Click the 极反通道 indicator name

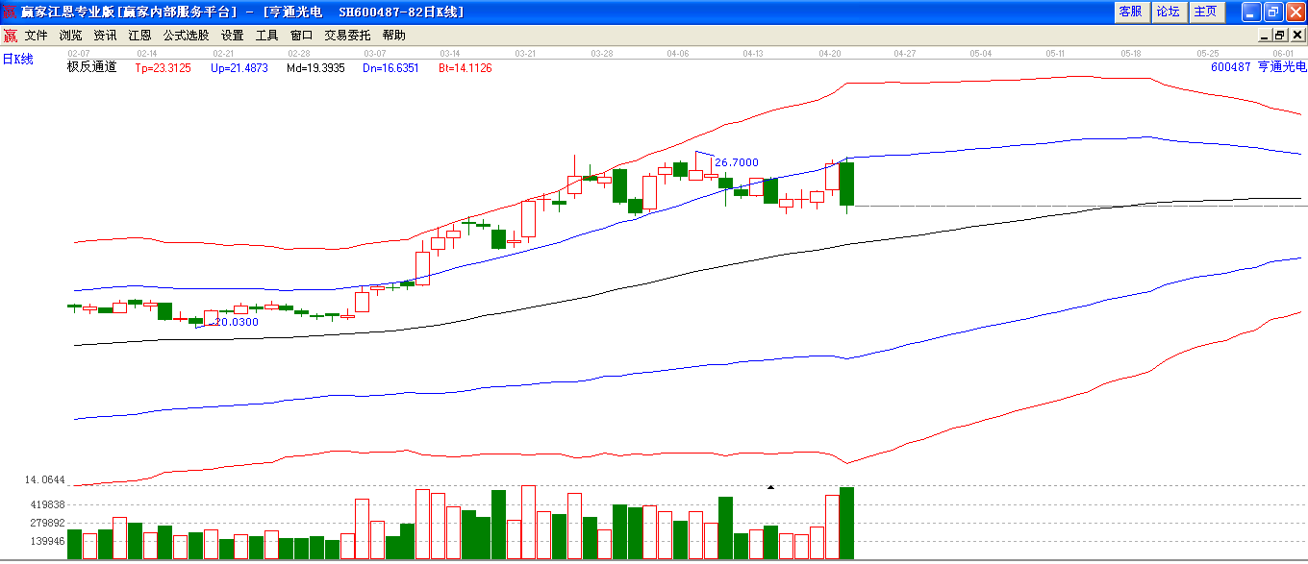pyautogui.click(x=91, y=67)
